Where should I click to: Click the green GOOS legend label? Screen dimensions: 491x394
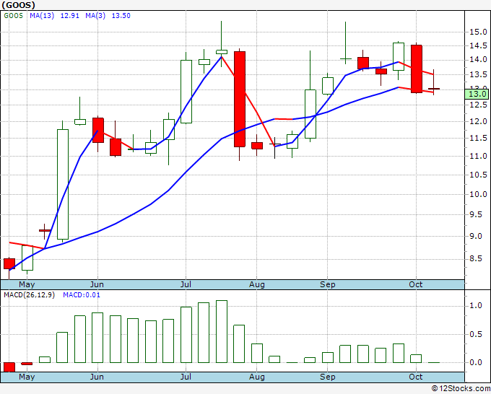point(13,16)
